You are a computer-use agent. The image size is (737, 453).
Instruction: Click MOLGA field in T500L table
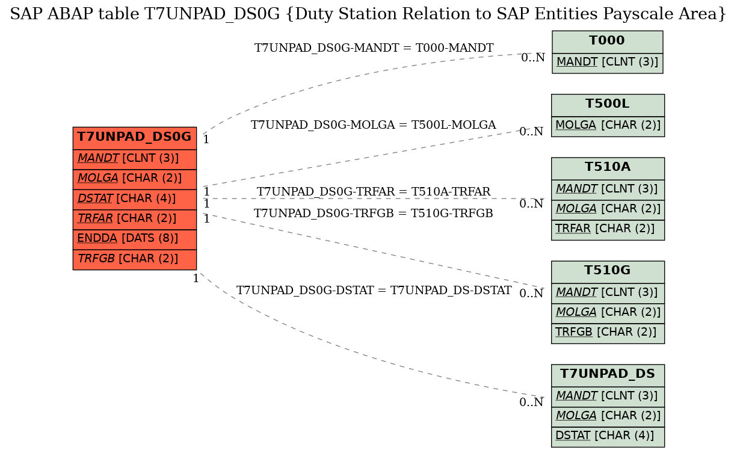tap(608, 126)
